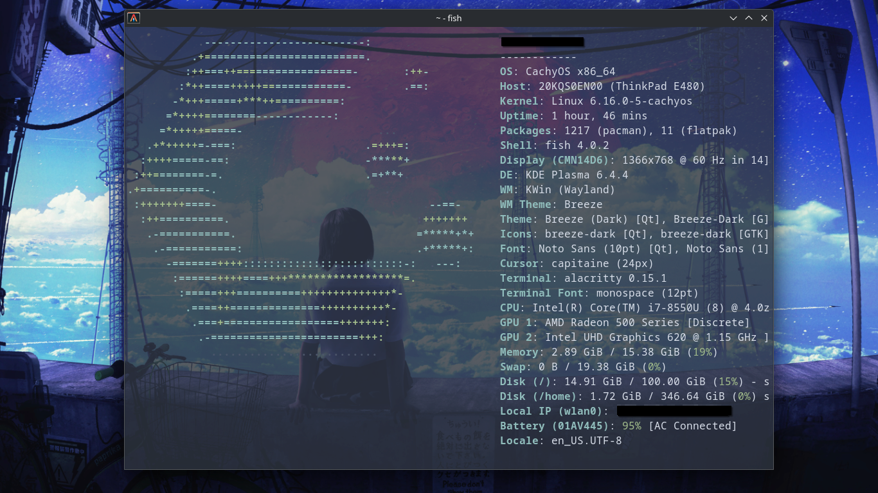This screenshot has height=493, width=878.
Task: Click the 'WM Theme: Breeze' line
Action: [551, 205]
